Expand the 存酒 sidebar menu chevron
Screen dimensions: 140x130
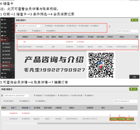13,28
